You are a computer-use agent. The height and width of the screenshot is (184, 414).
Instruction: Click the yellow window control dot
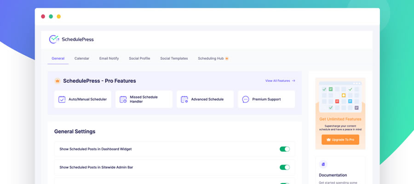pyautogui.click(x=58, y=17)
